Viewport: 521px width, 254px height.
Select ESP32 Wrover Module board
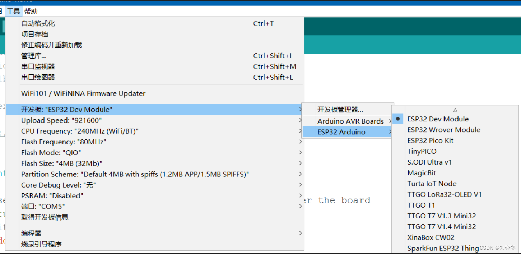(x=455, y=130)
